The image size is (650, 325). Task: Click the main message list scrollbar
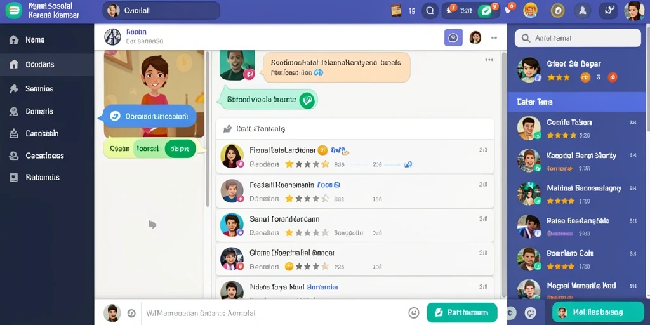point(504,174)
